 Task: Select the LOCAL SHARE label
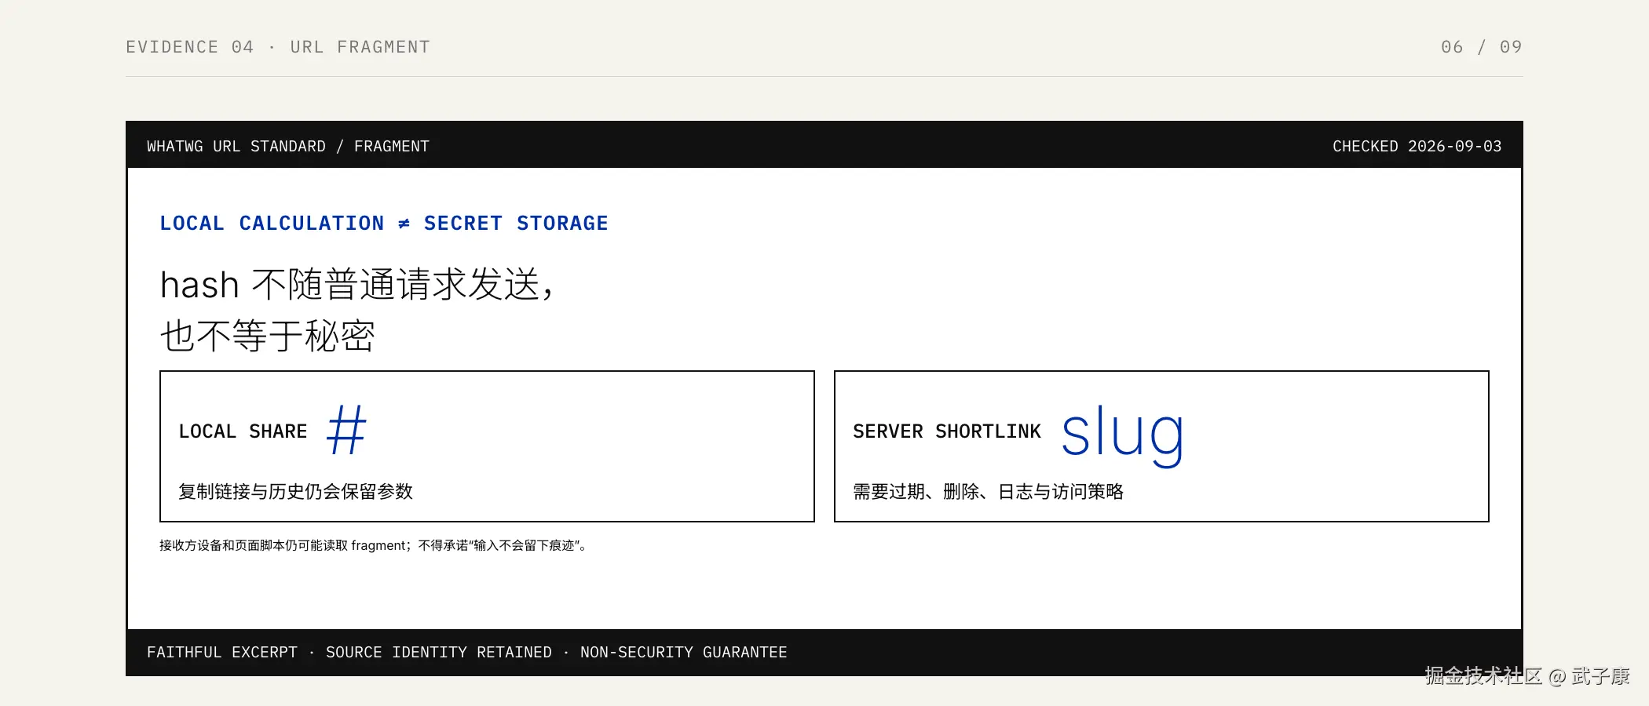[243, 431]
